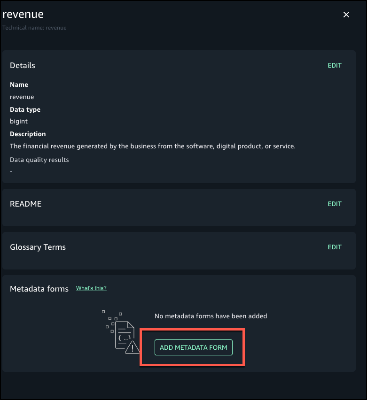Click the "No metadata forms have been added" message
The image size is (367, 400).
point(211,316)
